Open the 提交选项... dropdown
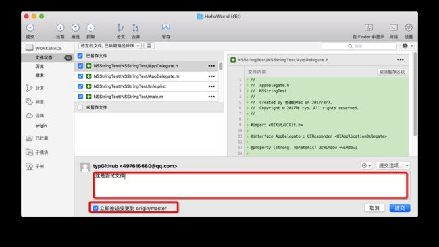Viewport: 439px width, 247px height. (x=393, y=165)
